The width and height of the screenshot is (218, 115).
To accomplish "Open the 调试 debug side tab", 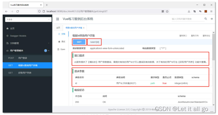I will click(62, 42).
